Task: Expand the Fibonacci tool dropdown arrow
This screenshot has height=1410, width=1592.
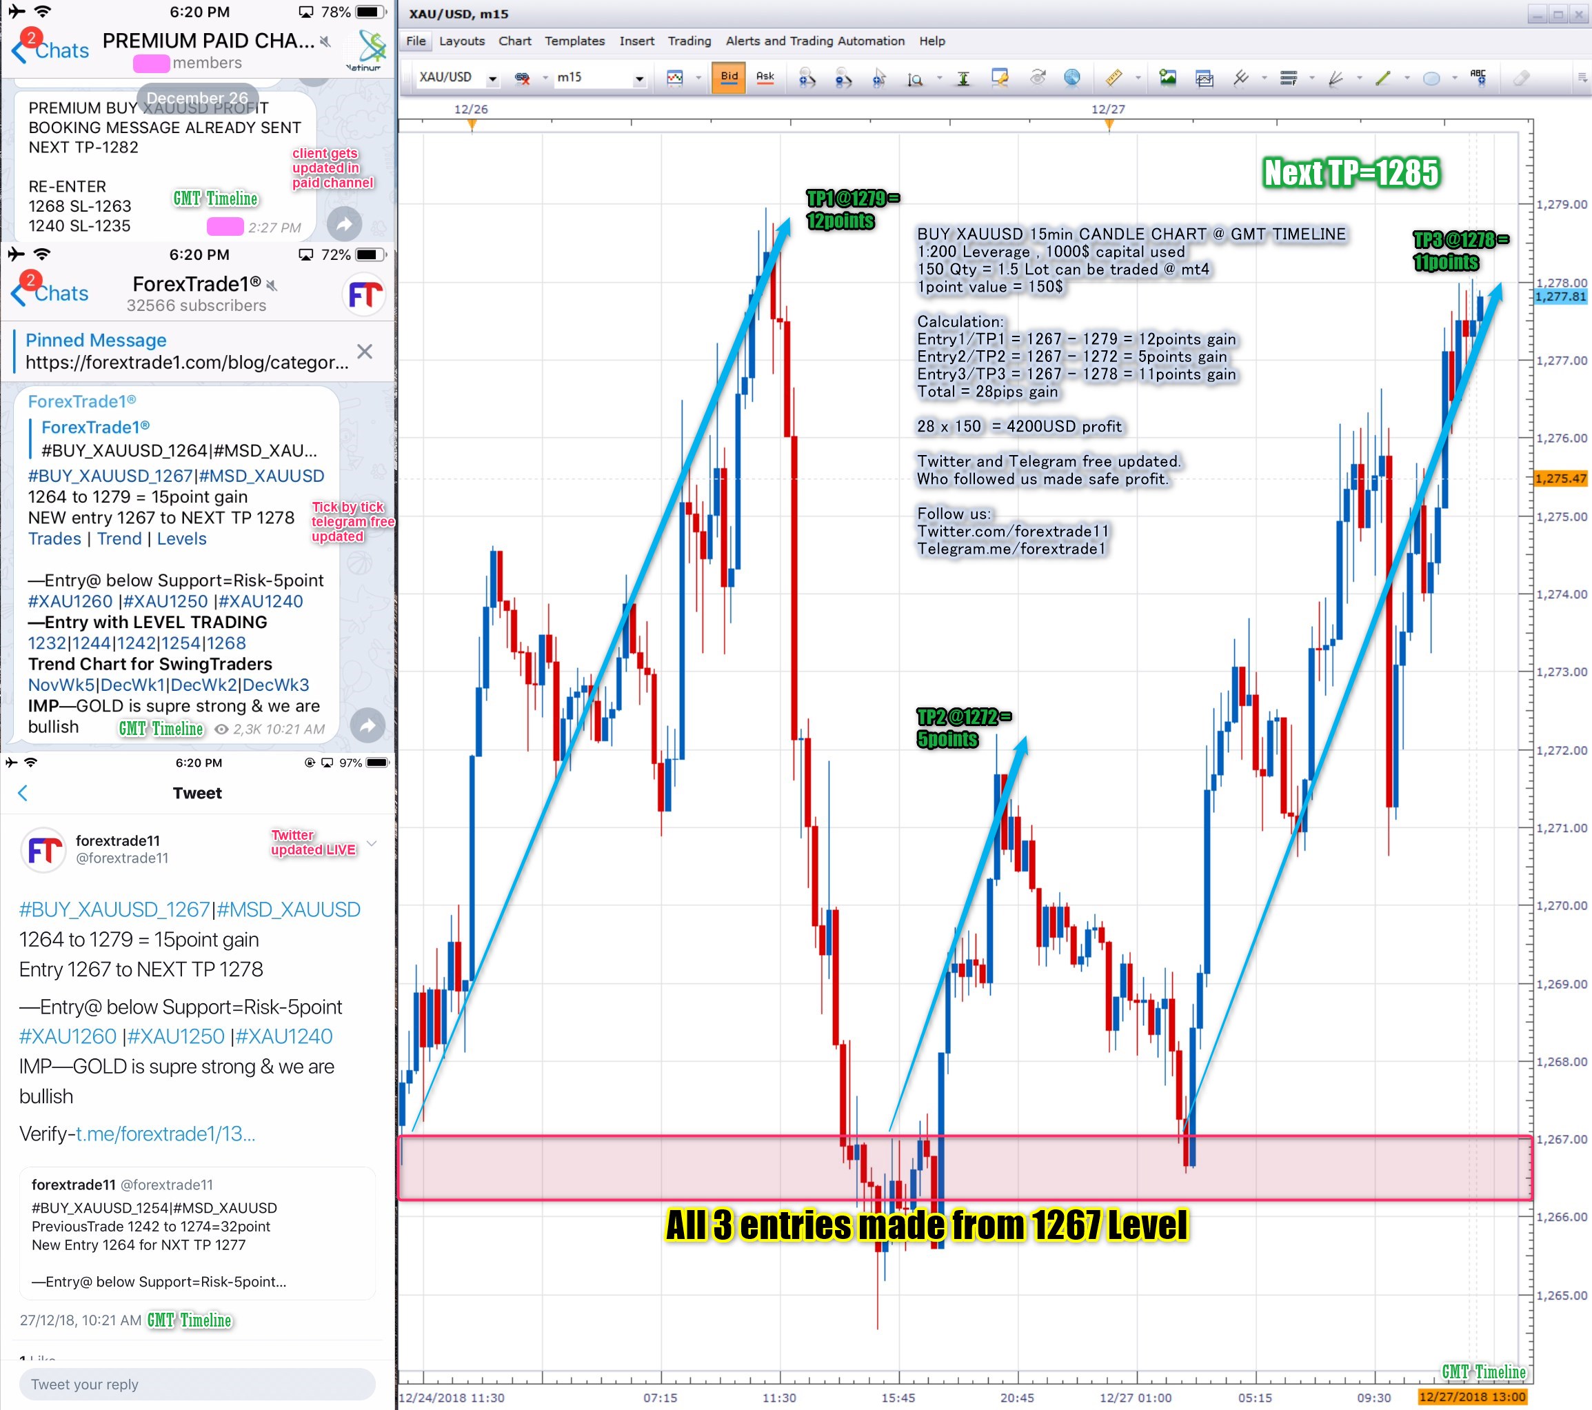Action: 1312,78
